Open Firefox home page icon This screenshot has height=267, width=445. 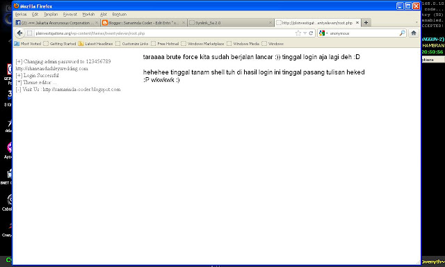pos(414,33)
